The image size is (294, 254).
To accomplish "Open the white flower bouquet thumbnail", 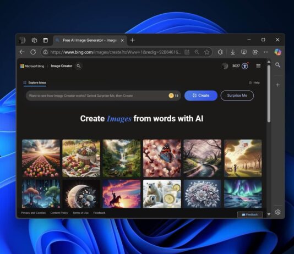I will [x=202, y=194].
